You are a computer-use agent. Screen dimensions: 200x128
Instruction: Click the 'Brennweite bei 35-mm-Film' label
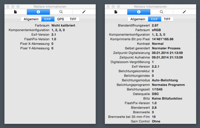click(x=129, y=117)
